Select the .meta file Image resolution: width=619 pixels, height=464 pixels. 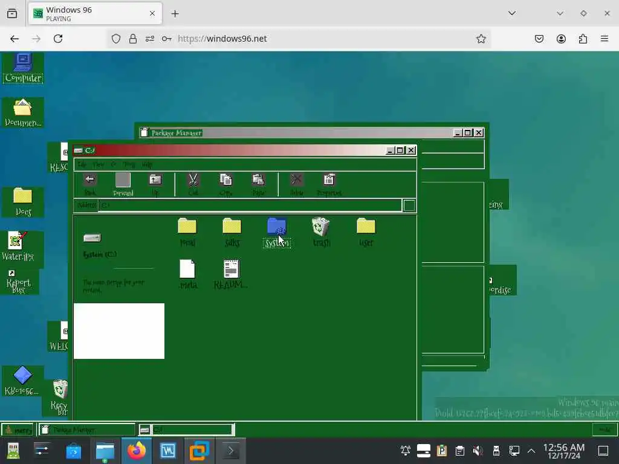(187, 274)
